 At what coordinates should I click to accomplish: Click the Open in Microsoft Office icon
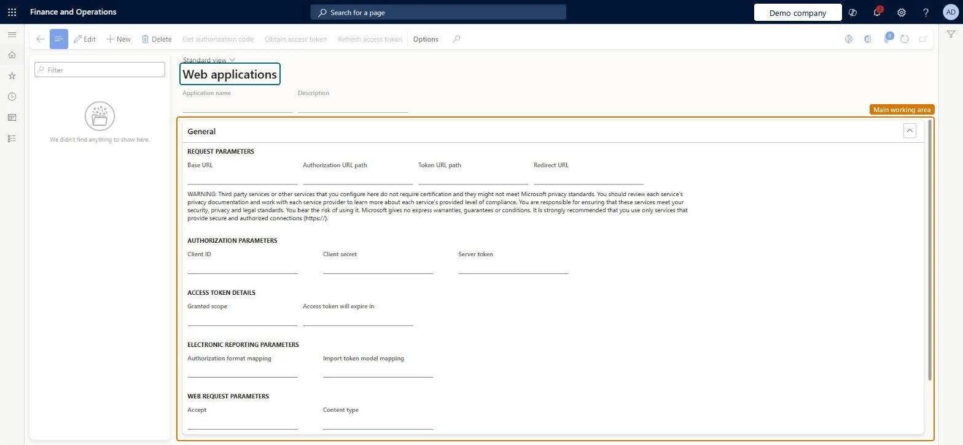pyautogui.click(x=868, y=39)
